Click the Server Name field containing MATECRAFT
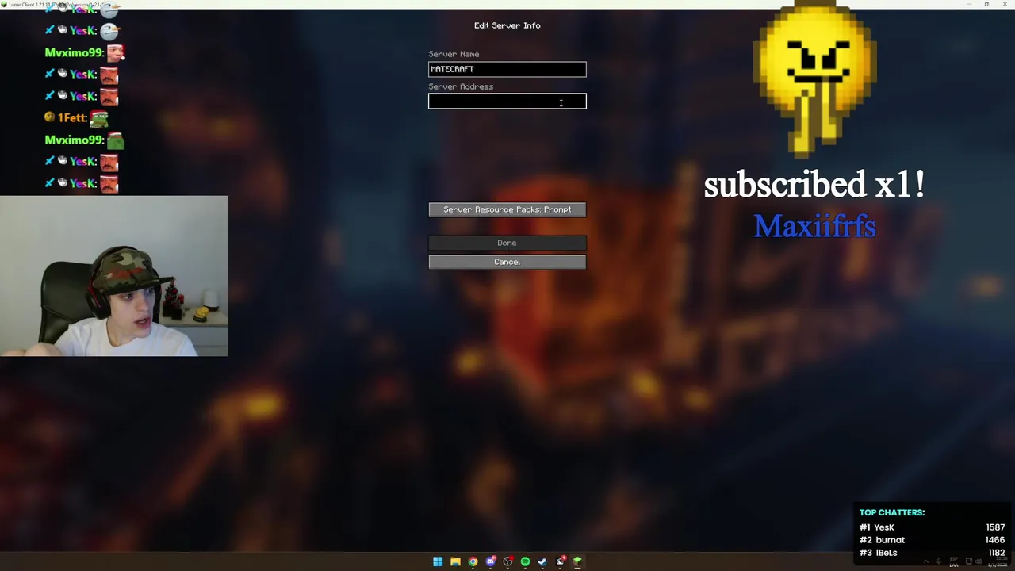 tap(507, 69)
